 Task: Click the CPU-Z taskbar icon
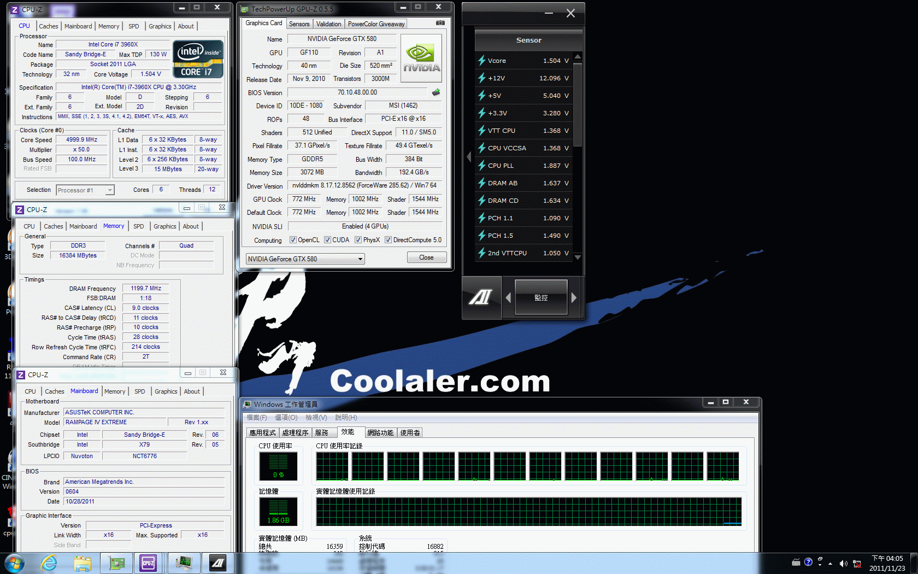[148, 563]
